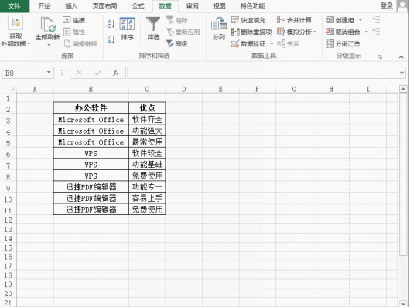Click 快速填充 flash fill

coord(248,20)
